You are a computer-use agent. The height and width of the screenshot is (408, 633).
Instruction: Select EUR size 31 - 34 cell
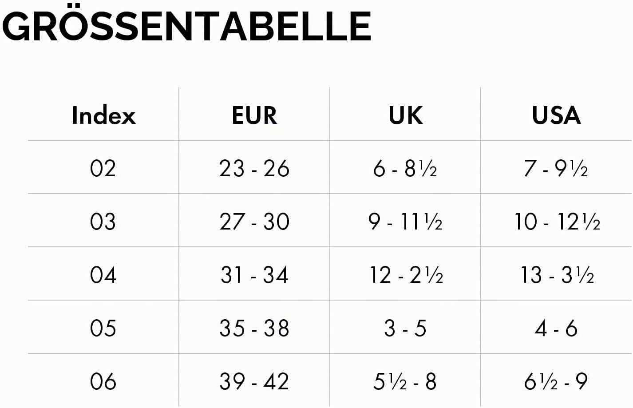(x=254, y=275)
